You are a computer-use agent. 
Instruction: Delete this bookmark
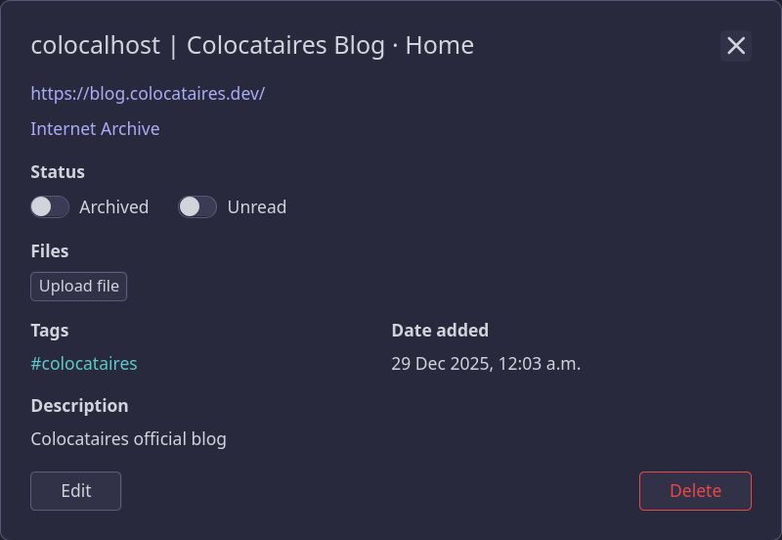point(695,491)
